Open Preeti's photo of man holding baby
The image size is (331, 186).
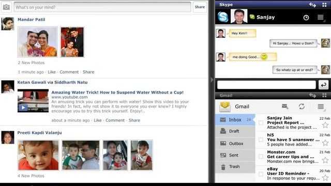[81, 155]
